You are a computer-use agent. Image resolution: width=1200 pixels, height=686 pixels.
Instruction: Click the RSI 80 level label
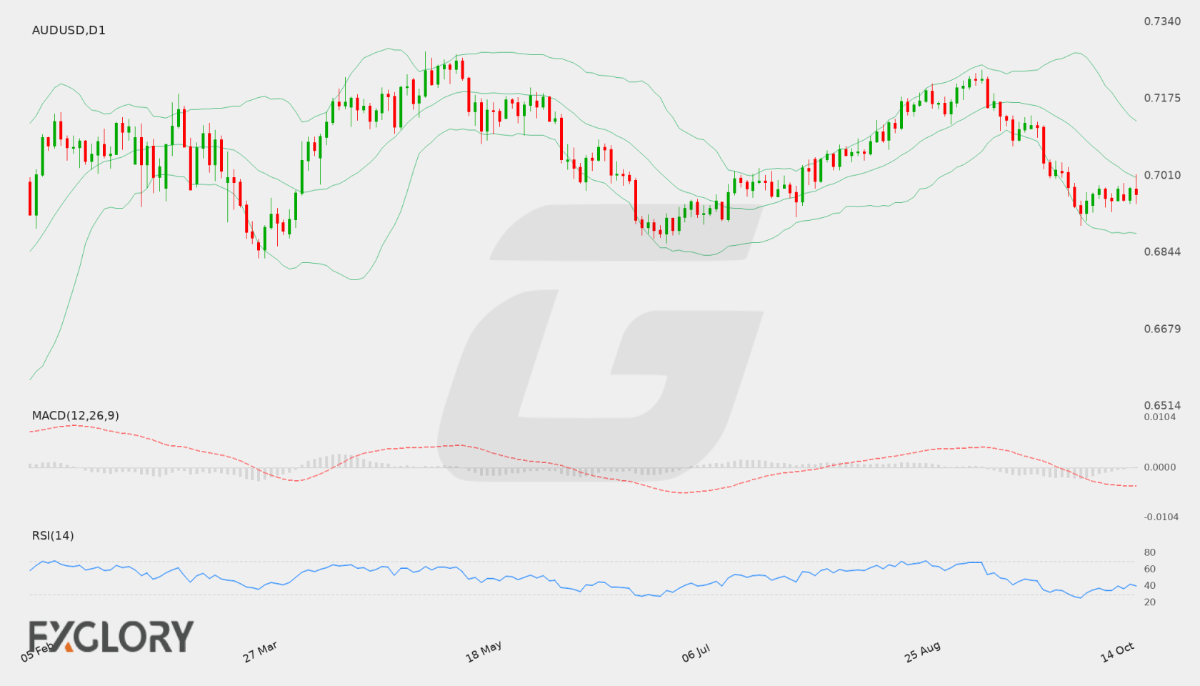(1149, 552)
